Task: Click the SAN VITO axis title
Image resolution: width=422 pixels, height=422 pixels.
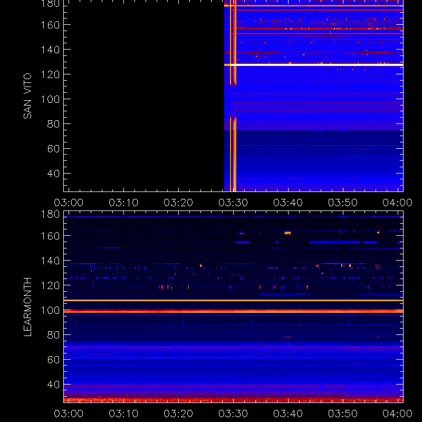Action: 27,96
